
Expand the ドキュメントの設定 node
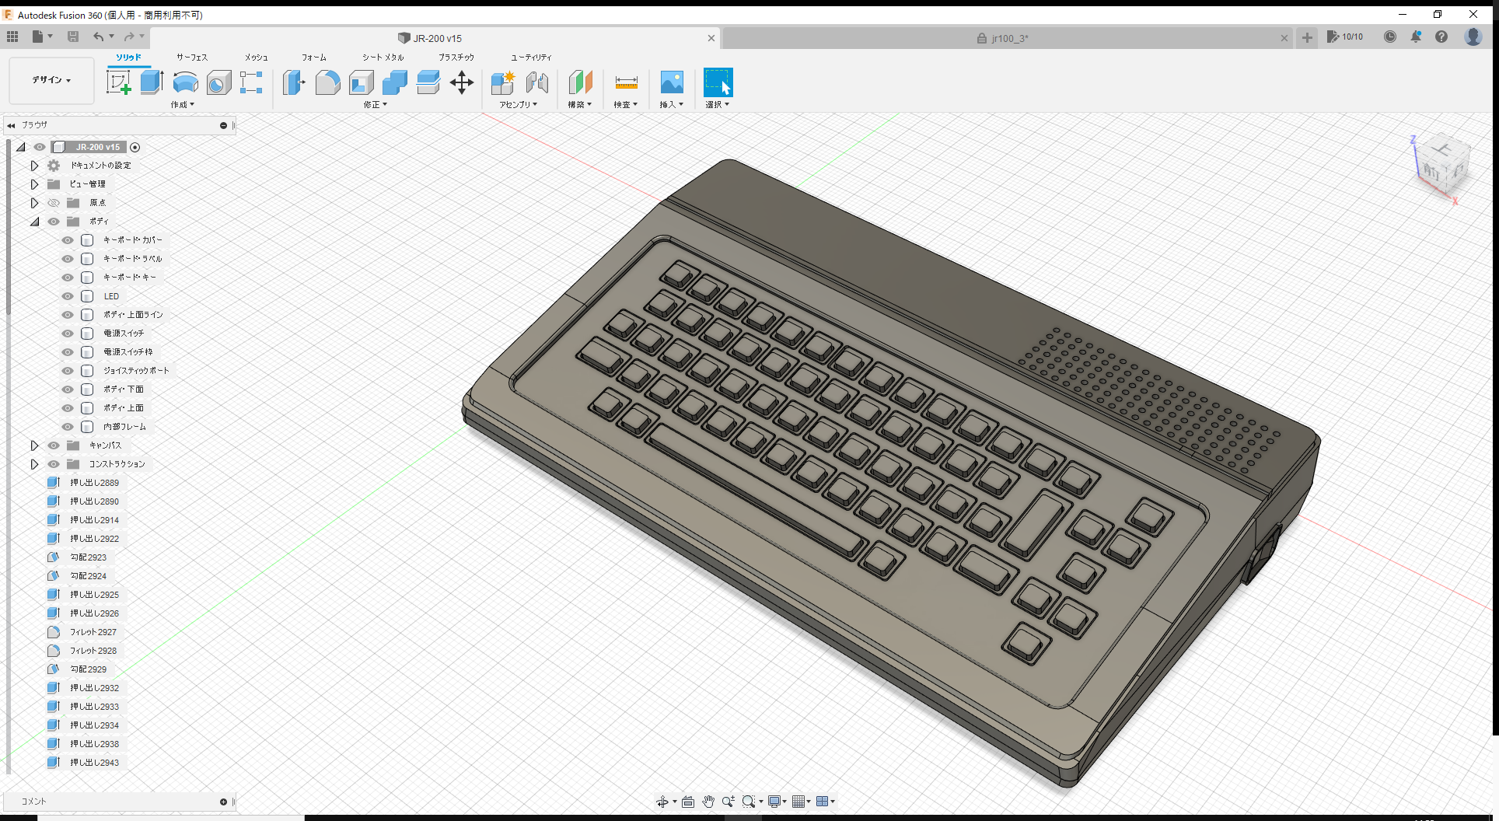click(x=34, y=165)
